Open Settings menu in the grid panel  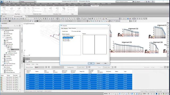click(x=28, y=64)
